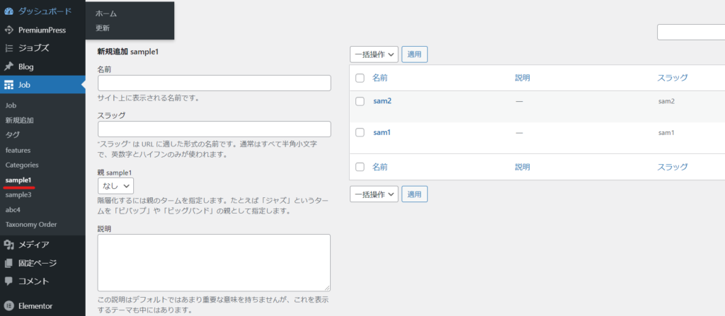Sort by 名前 in table header
Image resolution: width=725 pixels, height=316 pixels.
[x=380, y=78]
